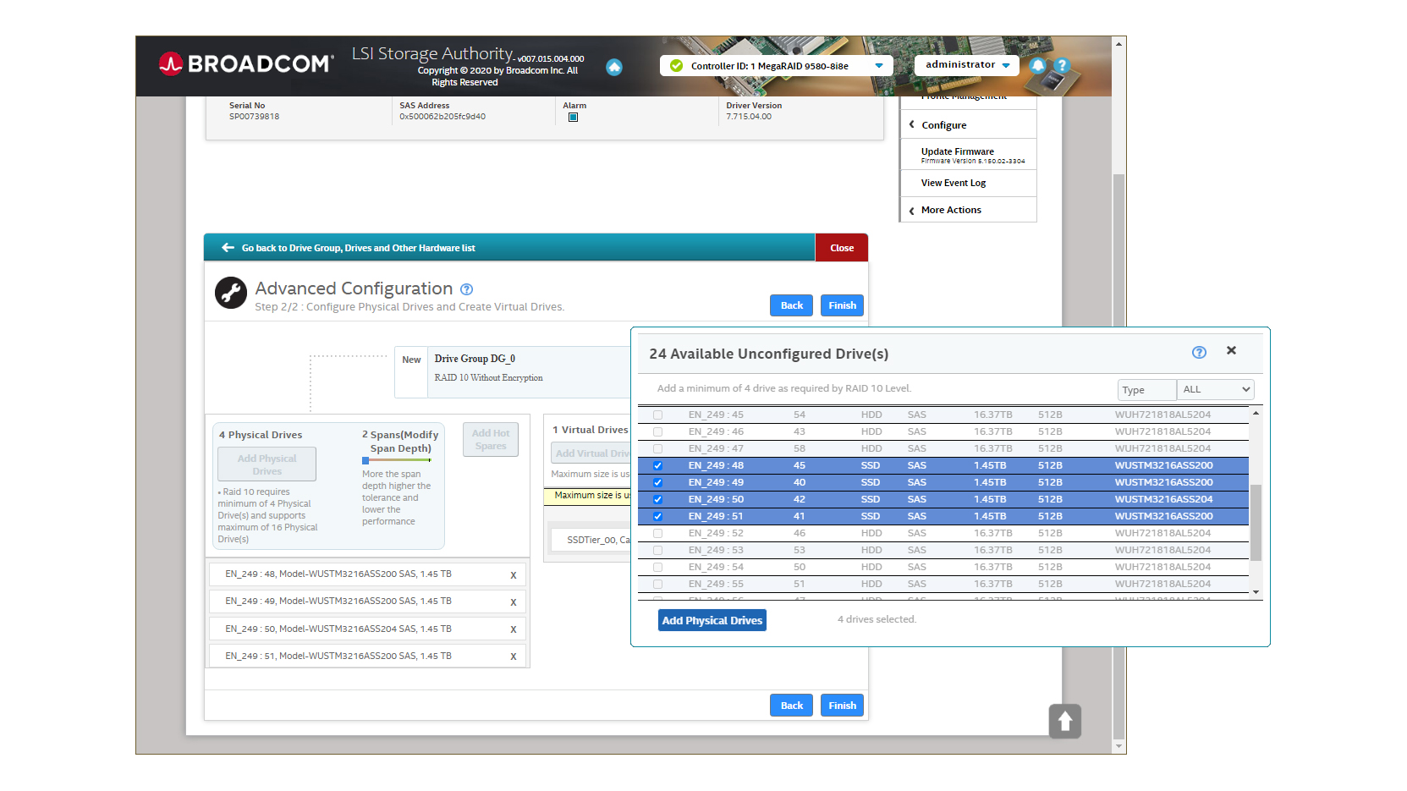Click the upper Finish button
1407x791 pixels.
click(842, 305)
